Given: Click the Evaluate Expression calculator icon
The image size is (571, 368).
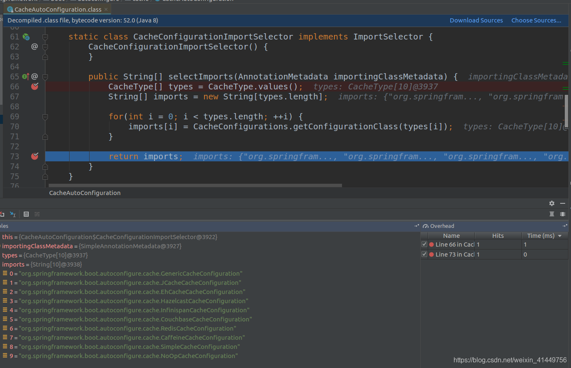Looking at the screenshot, I should (x=26, y=214).
